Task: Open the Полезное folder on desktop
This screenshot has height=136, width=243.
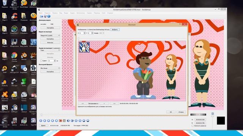Action: click(x=24, y=17)
